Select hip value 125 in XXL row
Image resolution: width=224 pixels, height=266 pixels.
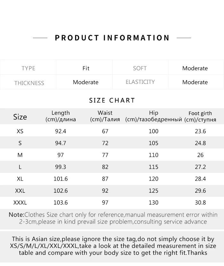pos(154,191)
